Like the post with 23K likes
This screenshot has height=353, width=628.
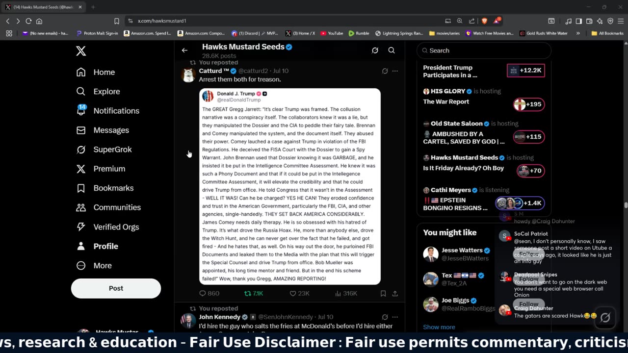[x=299, y=293]
